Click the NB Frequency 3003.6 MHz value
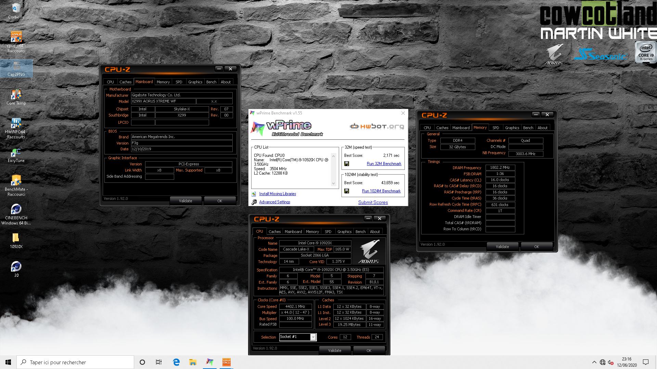Image resolution: width=657 pixels, height=369 pixels. (x=526, y=154)
